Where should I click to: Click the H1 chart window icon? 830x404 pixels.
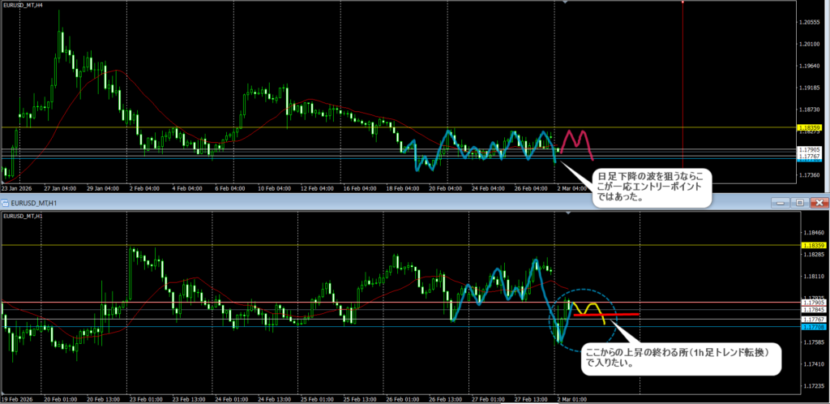[6, 201]
